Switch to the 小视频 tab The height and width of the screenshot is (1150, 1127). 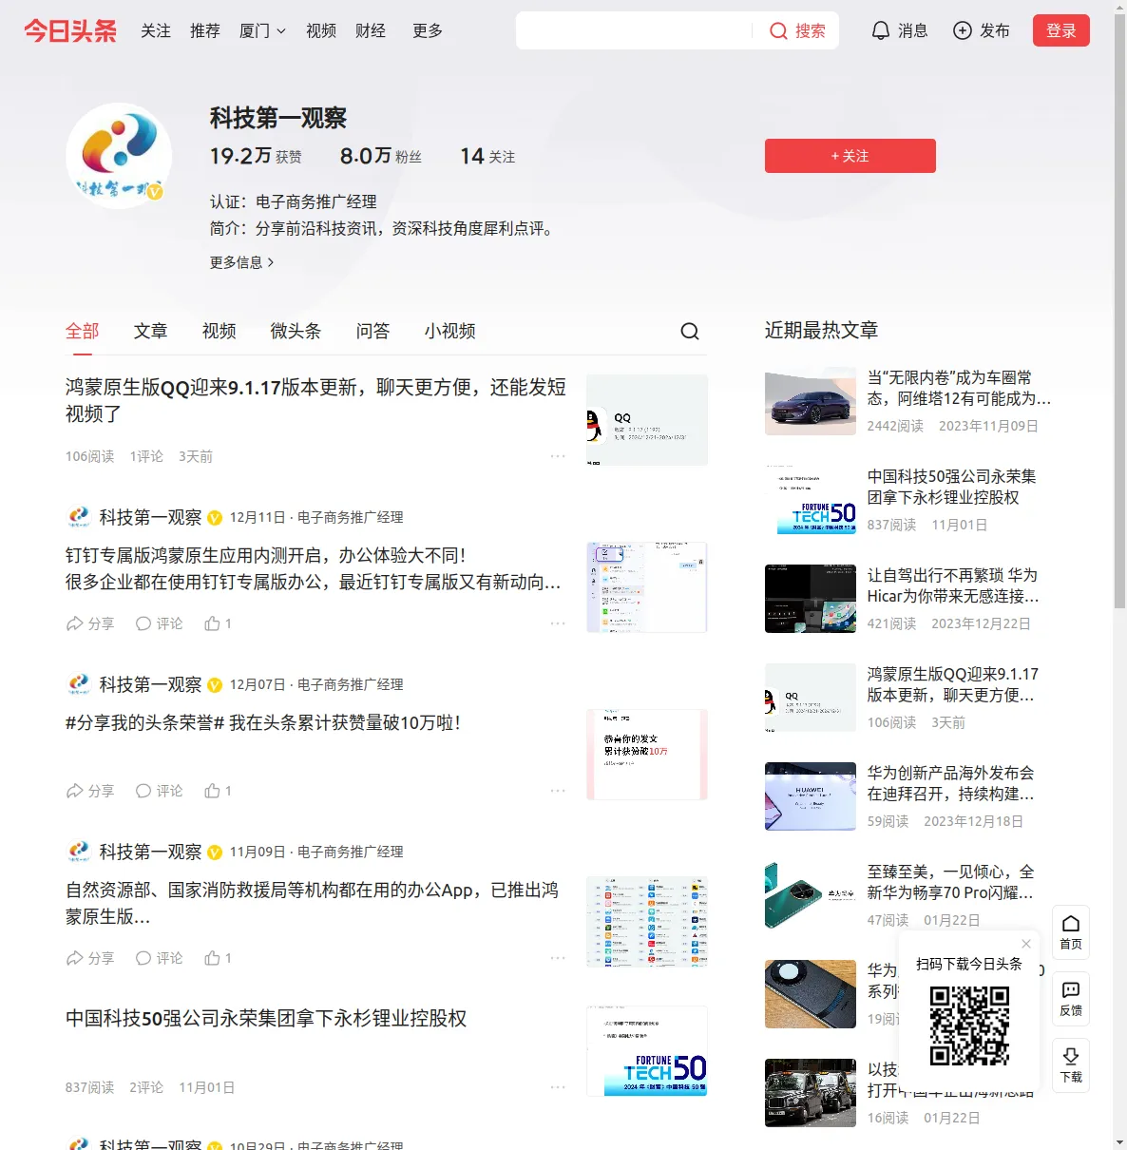[450, 331]
